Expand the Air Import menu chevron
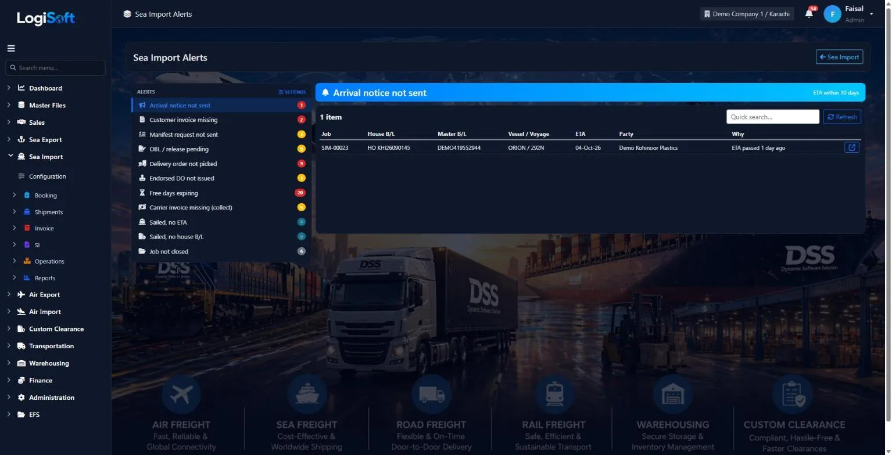This screenshot has width=892, height=455. (9, 312)
